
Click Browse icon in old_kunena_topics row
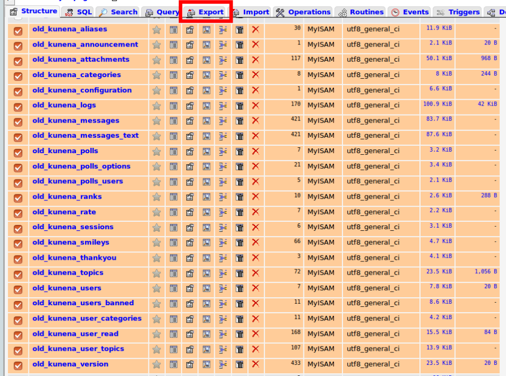coord(174,274)
